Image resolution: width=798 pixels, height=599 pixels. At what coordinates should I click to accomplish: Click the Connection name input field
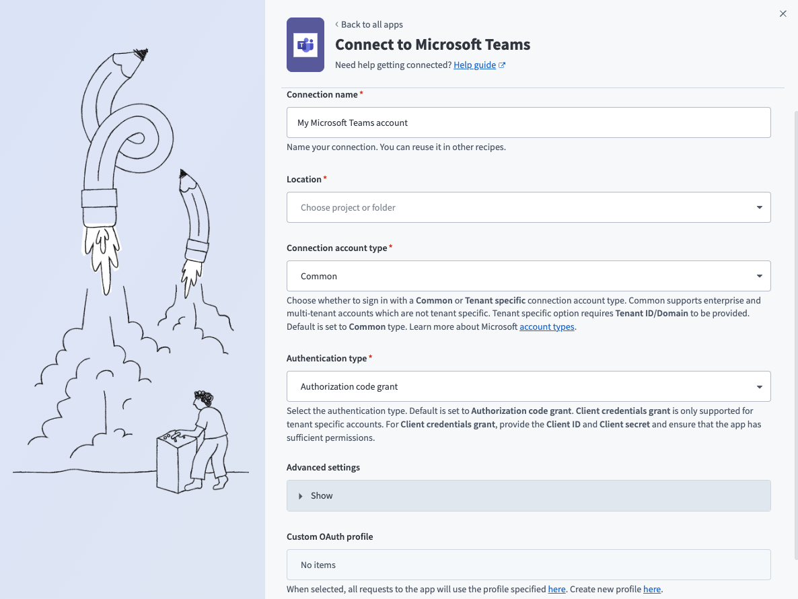[528, 122]
